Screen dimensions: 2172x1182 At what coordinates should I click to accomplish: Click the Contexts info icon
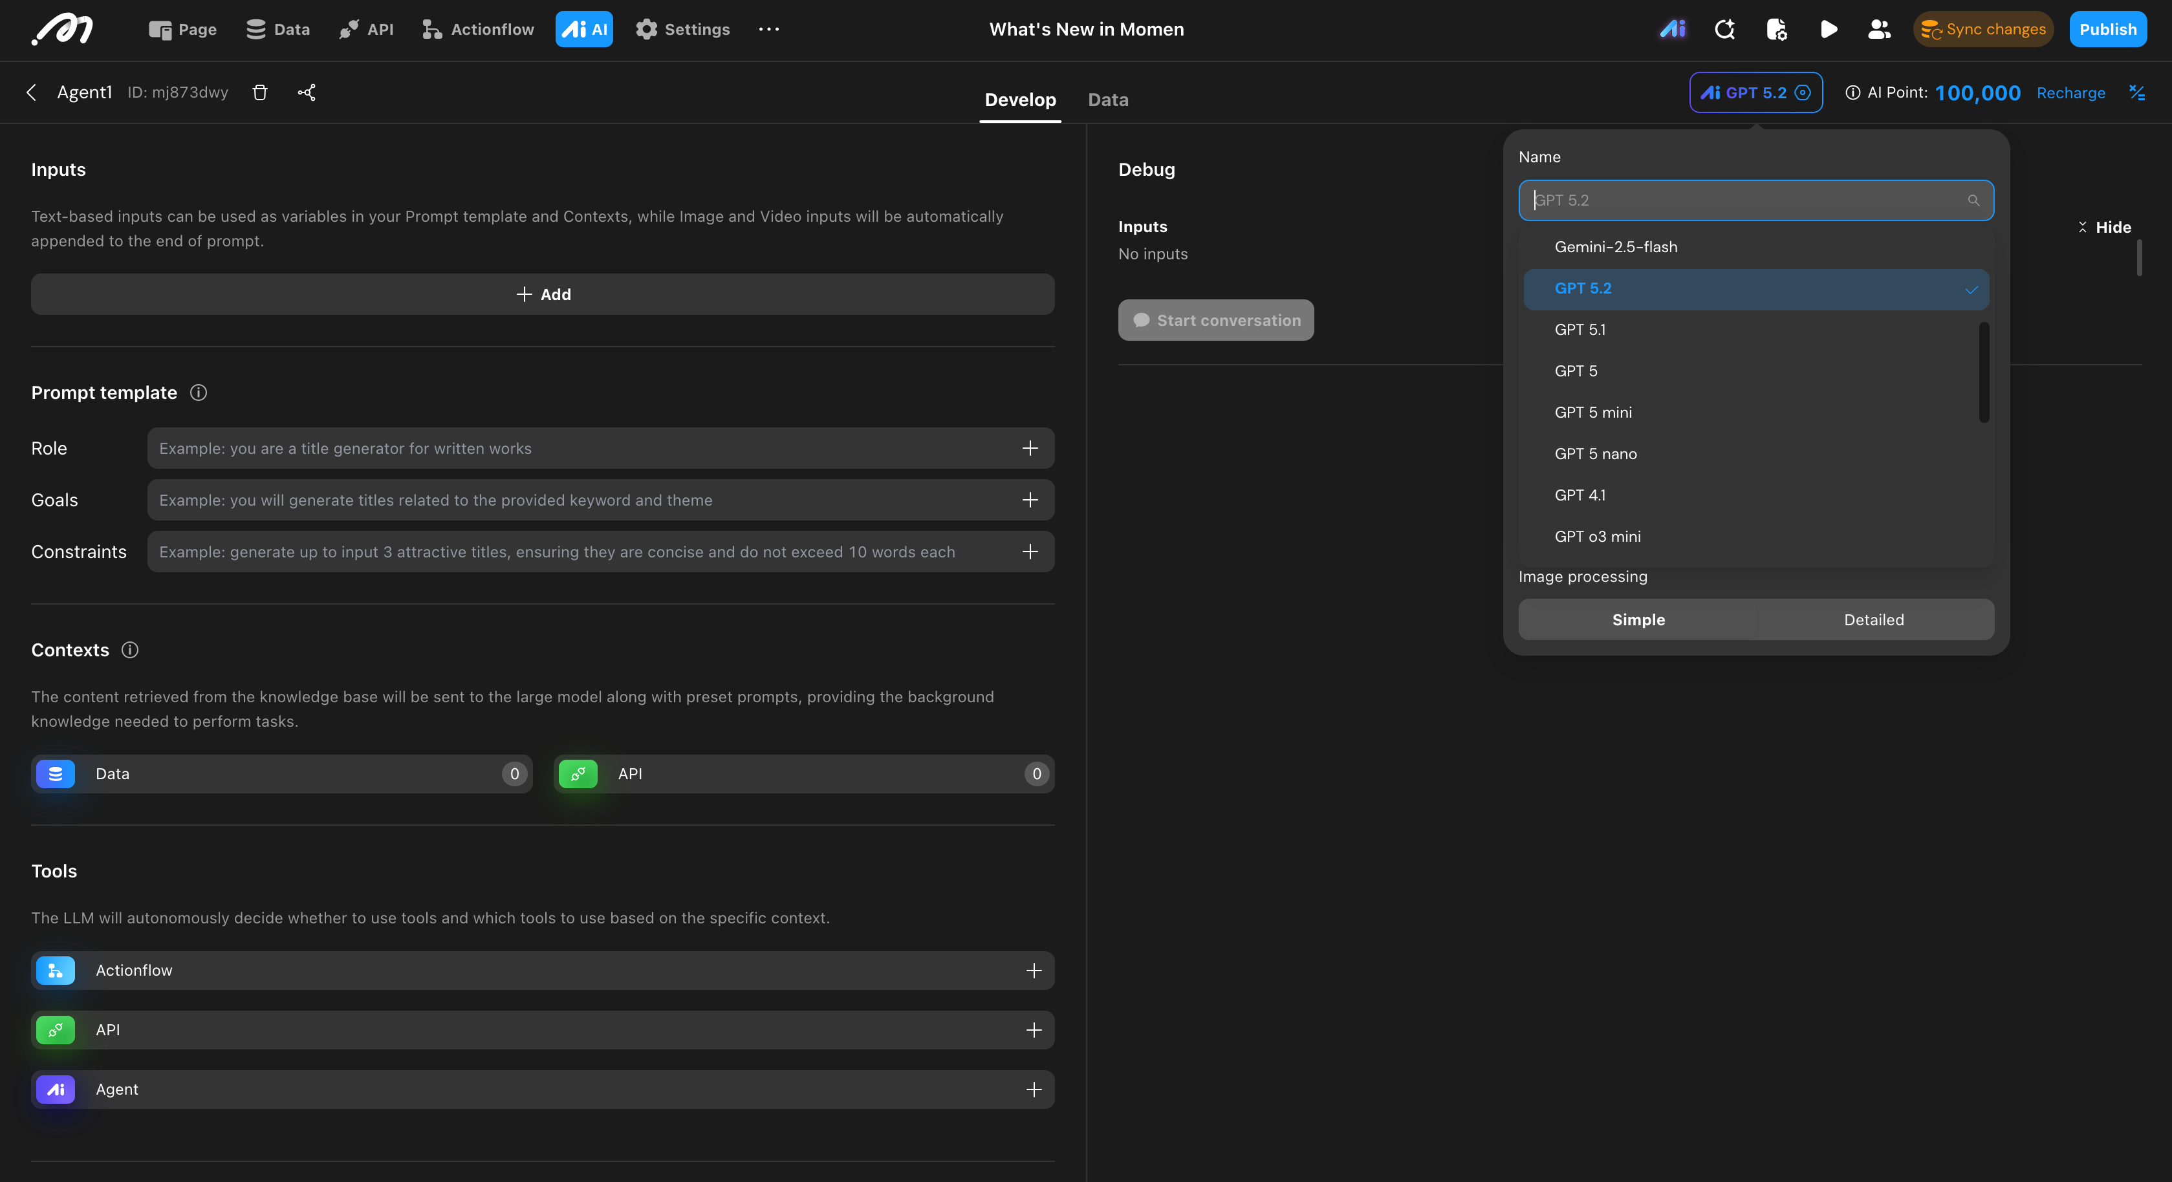130,650
